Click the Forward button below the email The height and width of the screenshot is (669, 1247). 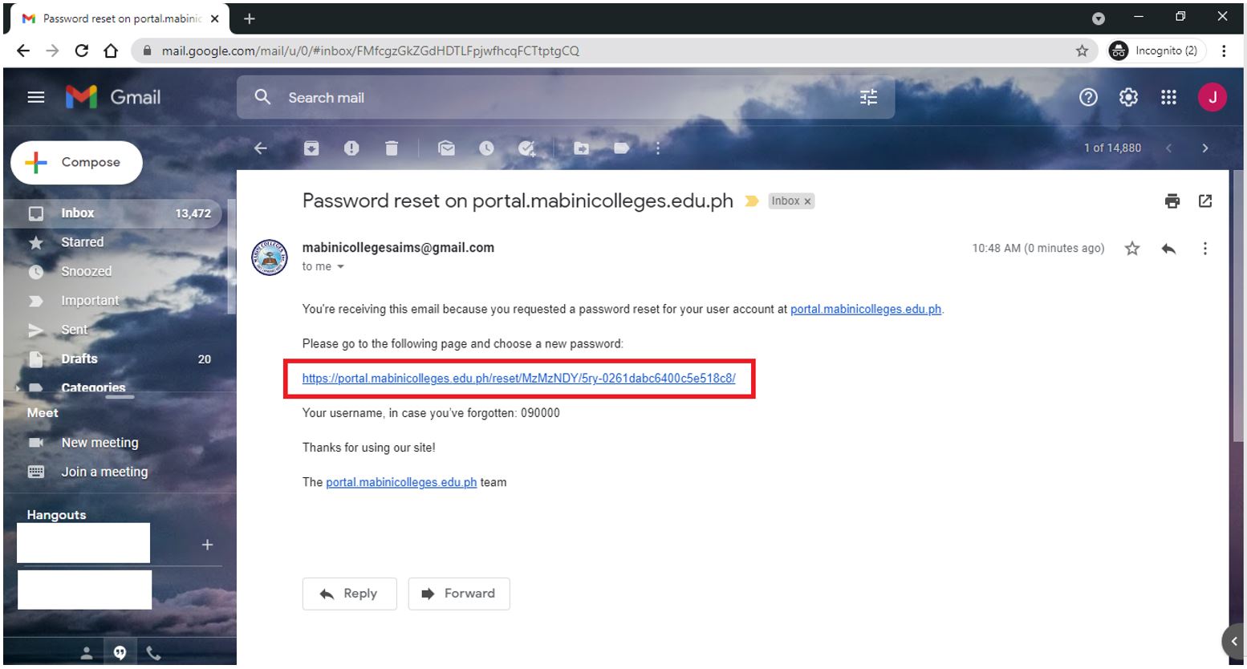(459, 594)
